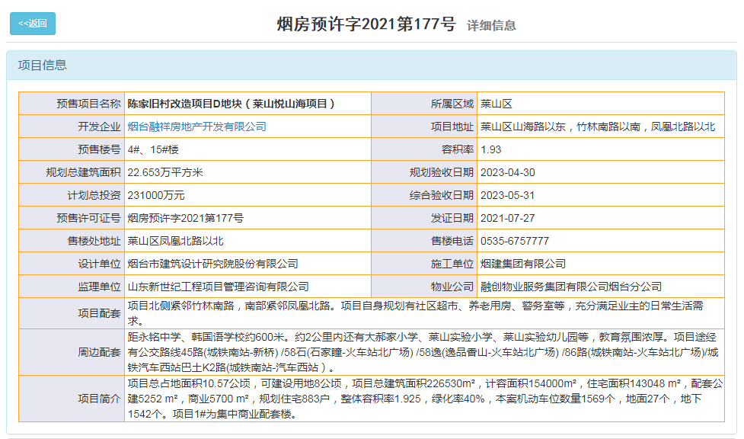Click the 预售项目名称 label cell
This screenshot has width=744, height=439.
pyautogui.click(x=72, y=104)
